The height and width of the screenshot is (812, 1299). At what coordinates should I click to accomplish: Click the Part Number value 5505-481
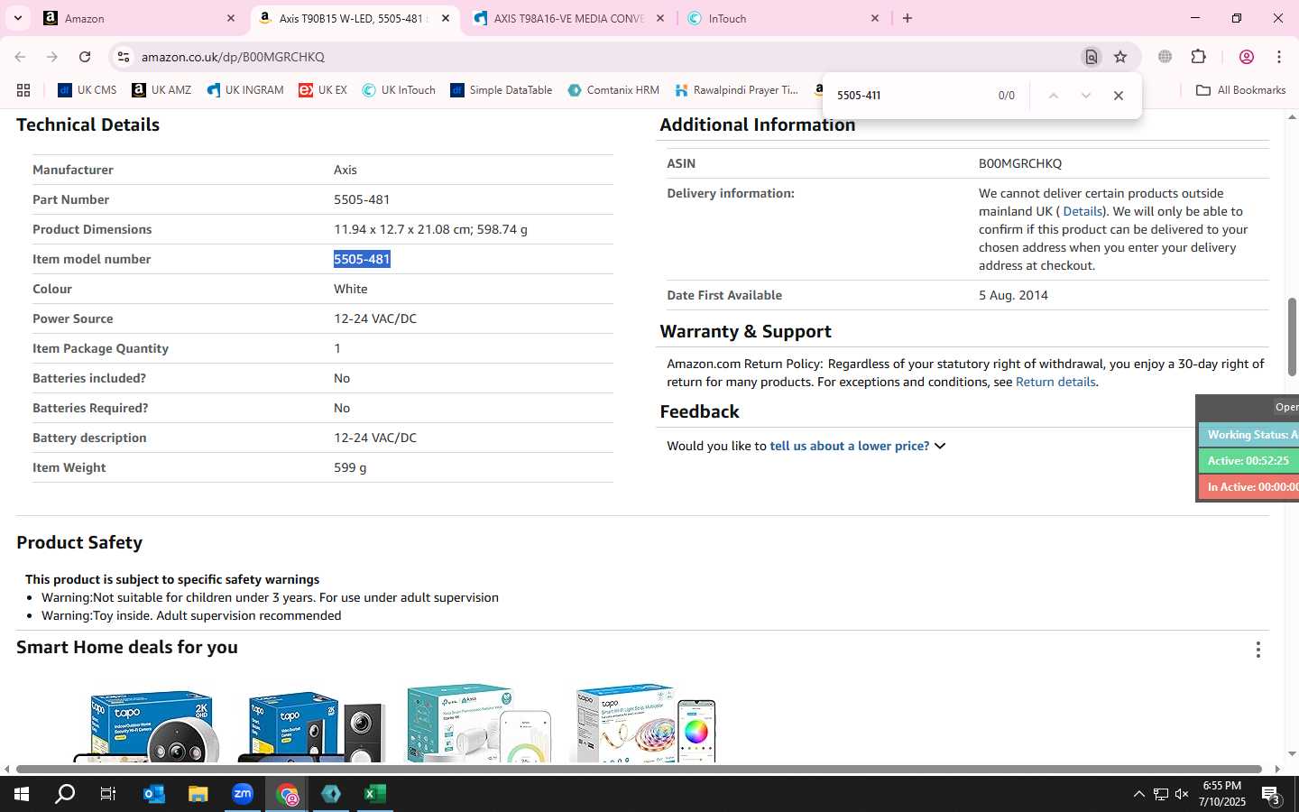[x=362, y=199]
